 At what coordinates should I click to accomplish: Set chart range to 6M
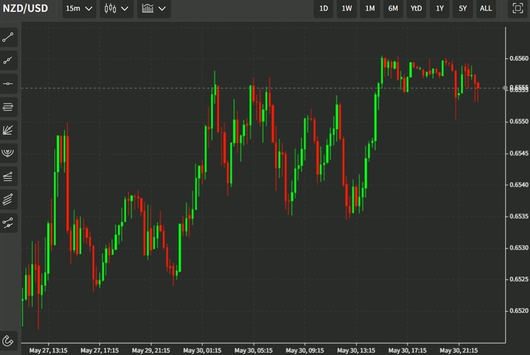[x=393, y=8]
